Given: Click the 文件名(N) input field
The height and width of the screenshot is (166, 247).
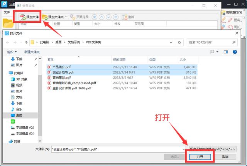Looking at the screenshot, I should pyautogui.click(x=118, y=149).
